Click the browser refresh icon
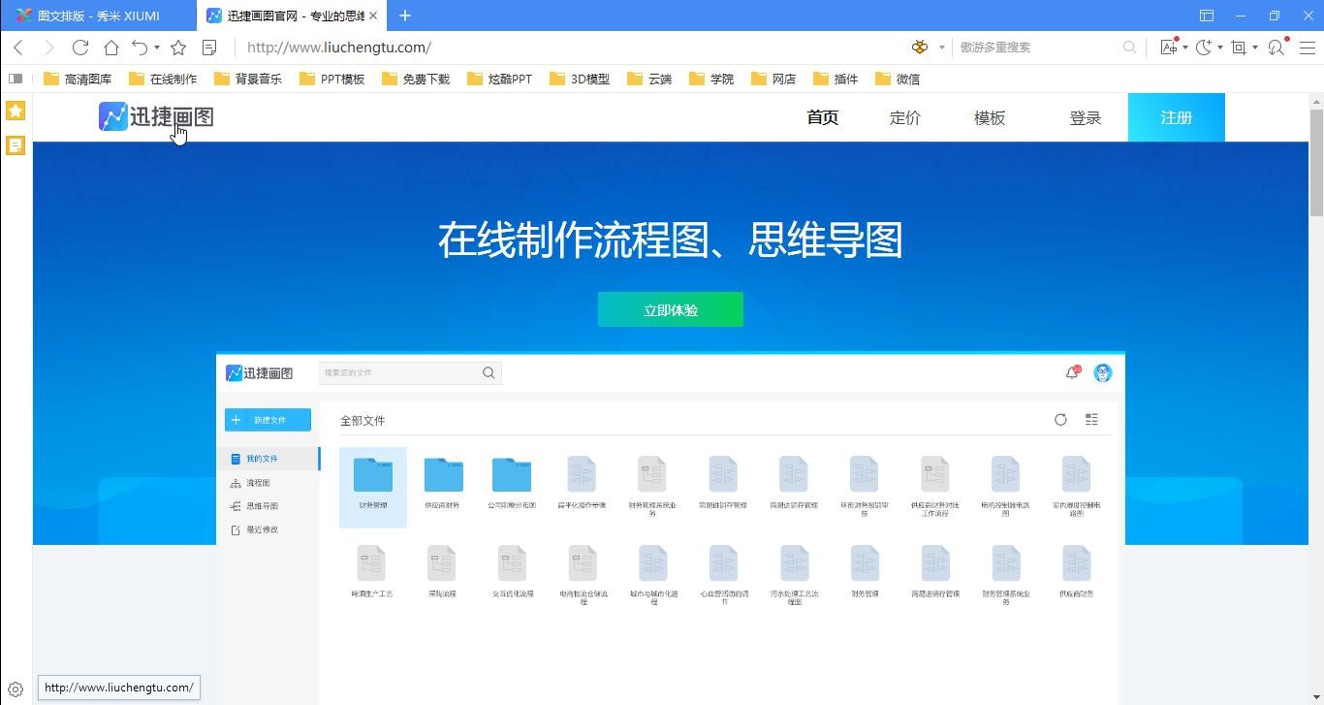1324x705 pixels. (x=80, y=48)
